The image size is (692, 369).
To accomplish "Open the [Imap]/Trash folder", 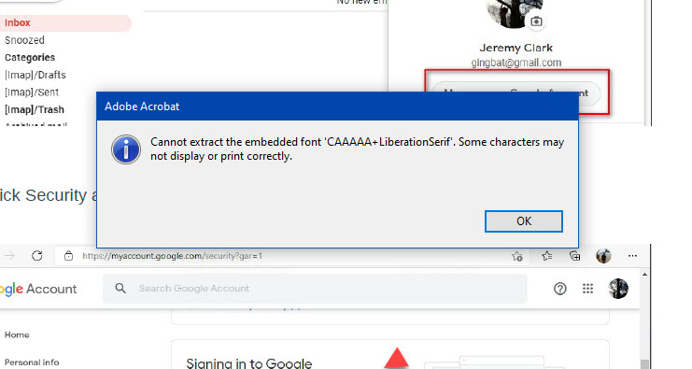I will click(x=35, y=109).
